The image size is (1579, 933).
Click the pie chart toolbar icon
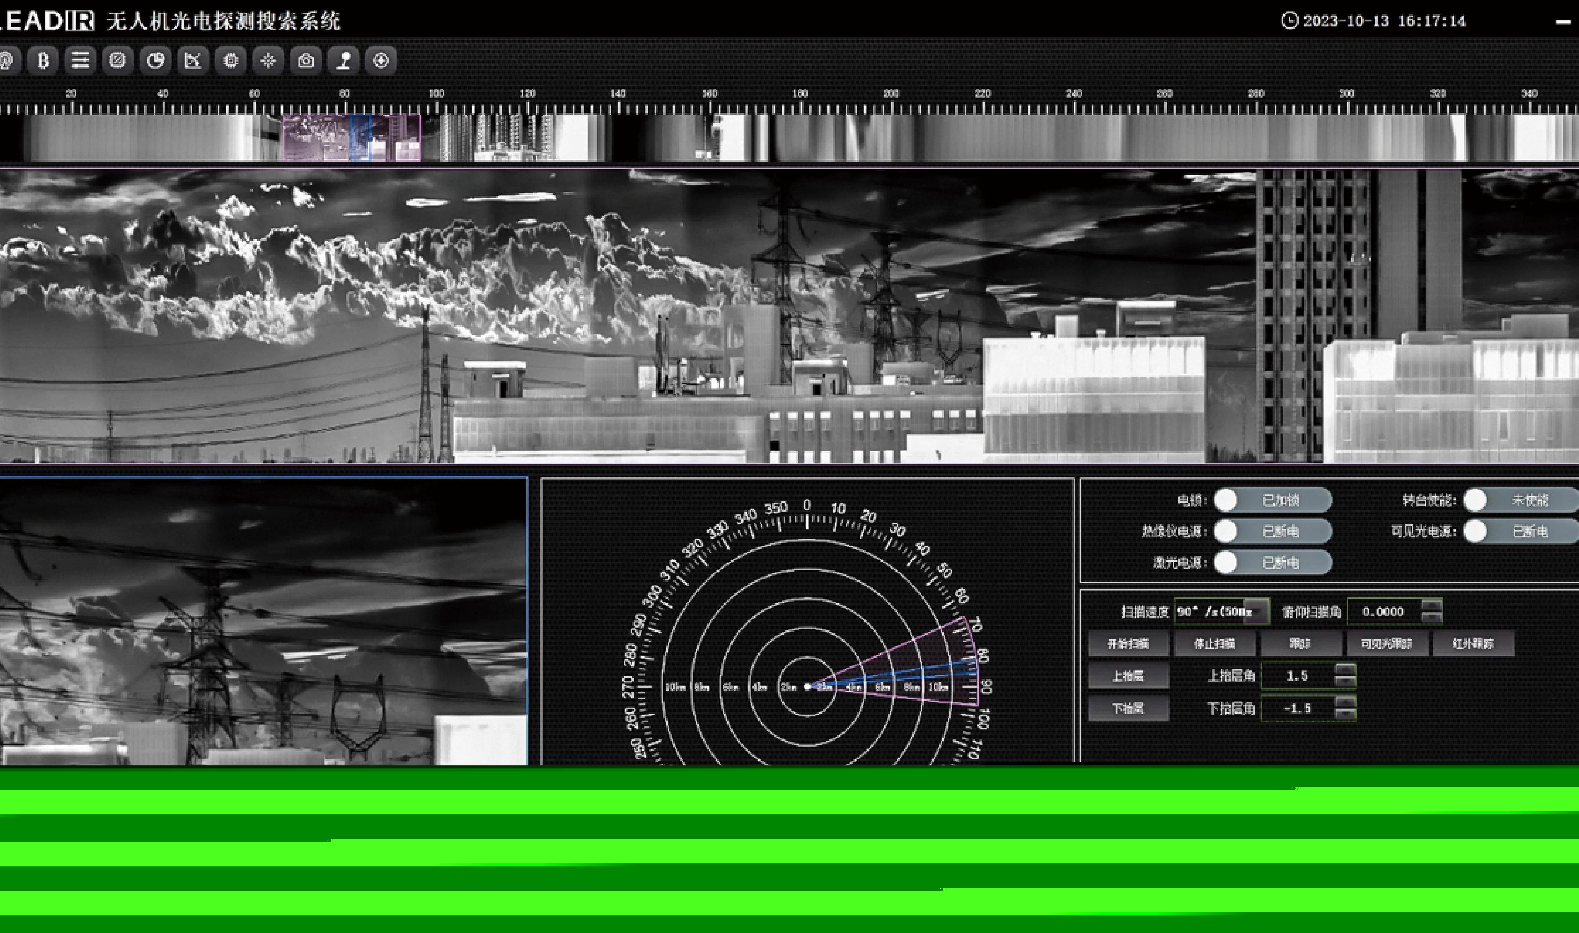pyautogui.click(x=155, y=61)
